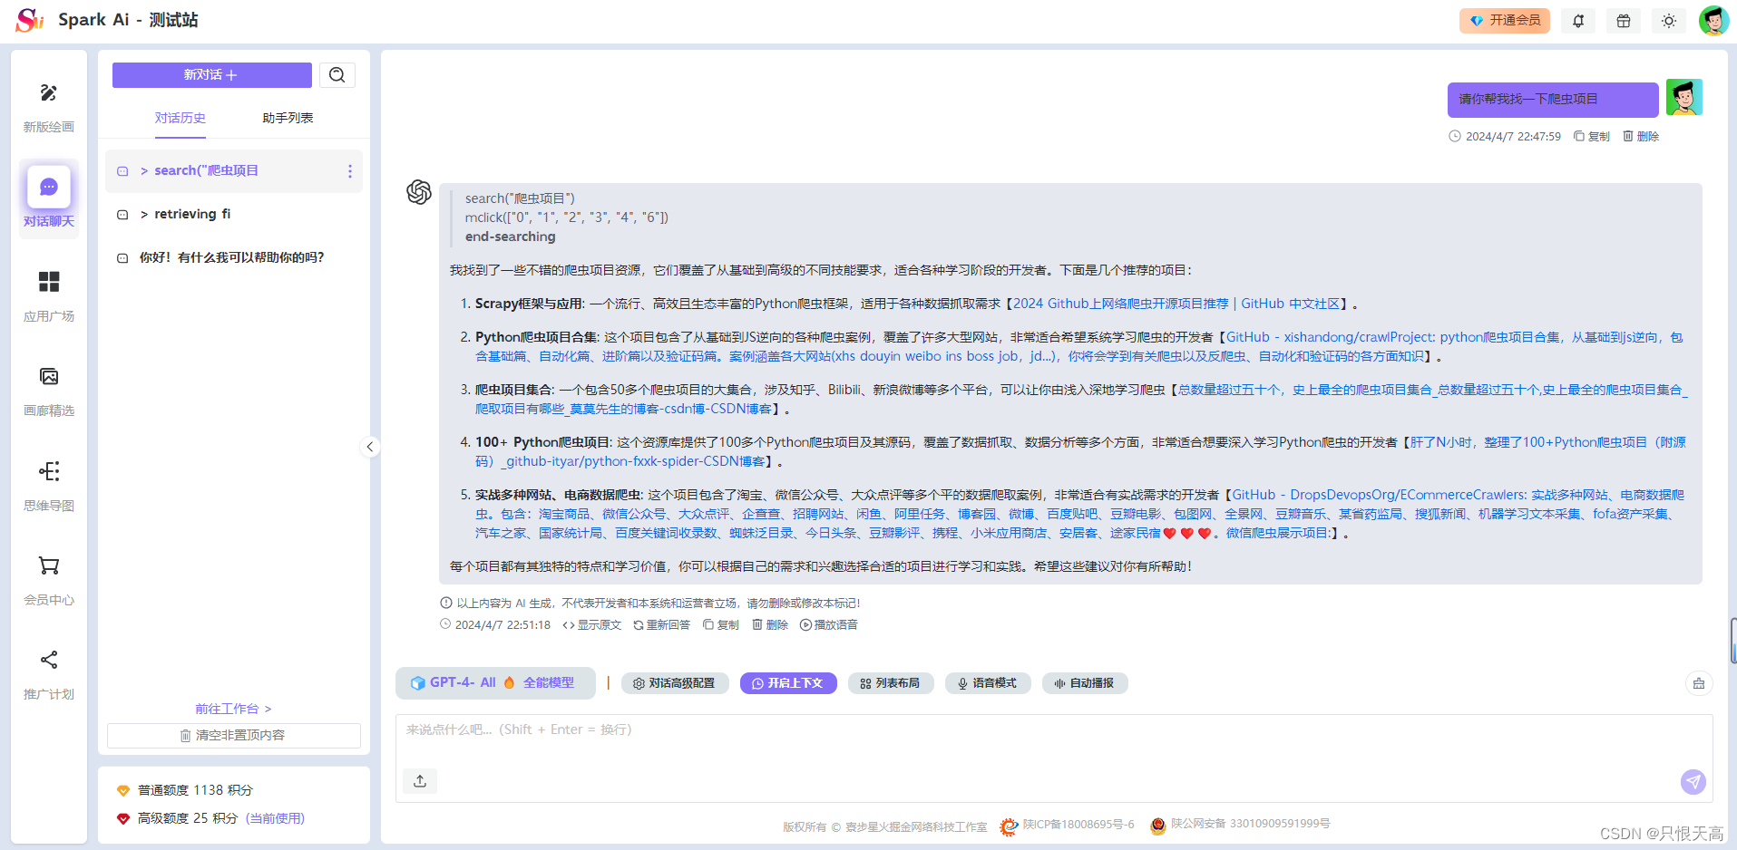Open 对话高级配置 settings

(x=675, y=683)
